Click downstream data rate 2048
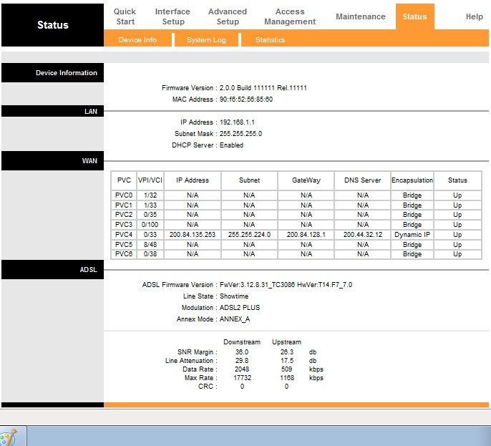 [x=242, y=369]
